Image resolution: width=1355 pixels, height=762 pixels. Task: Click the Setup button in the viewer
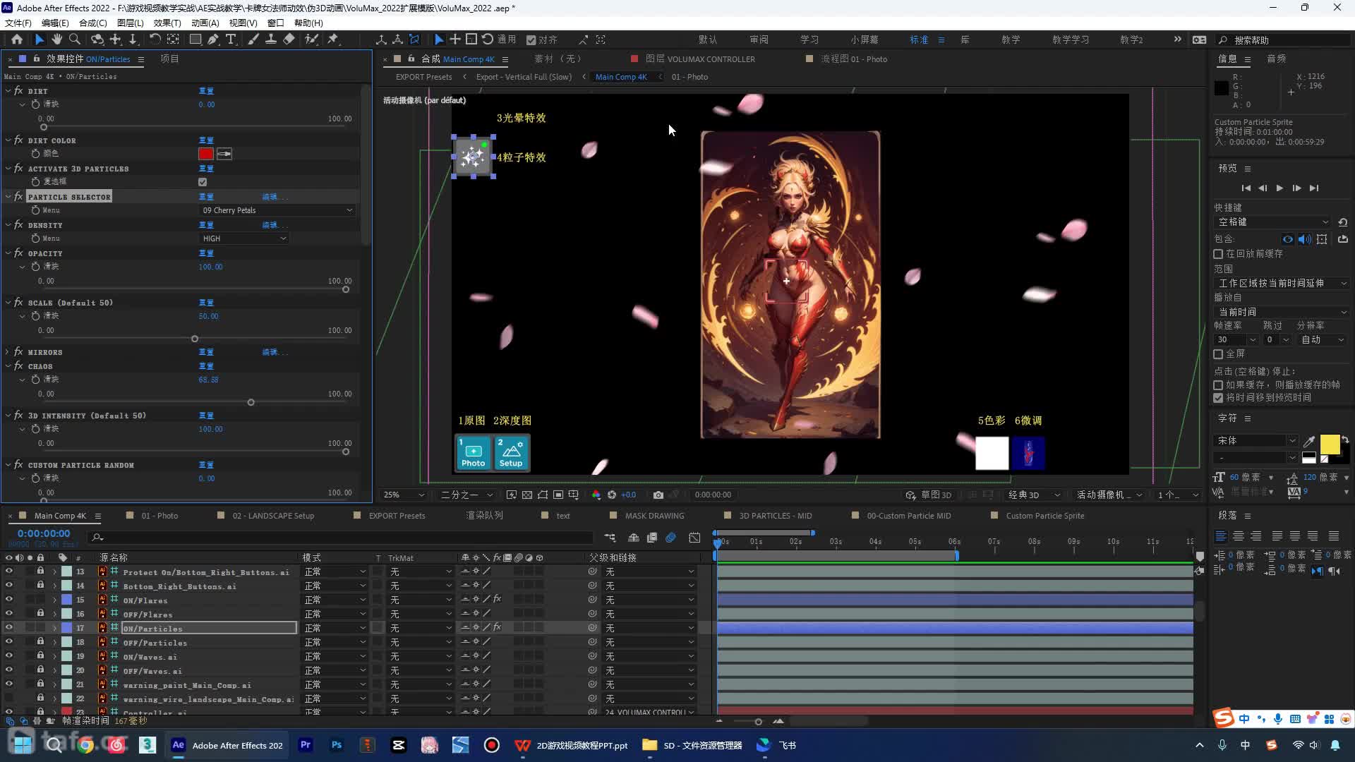(511, 453)
